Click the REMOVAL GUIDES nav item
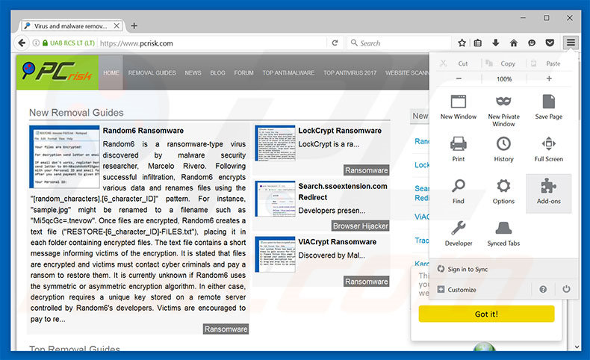 click(152, 73)
